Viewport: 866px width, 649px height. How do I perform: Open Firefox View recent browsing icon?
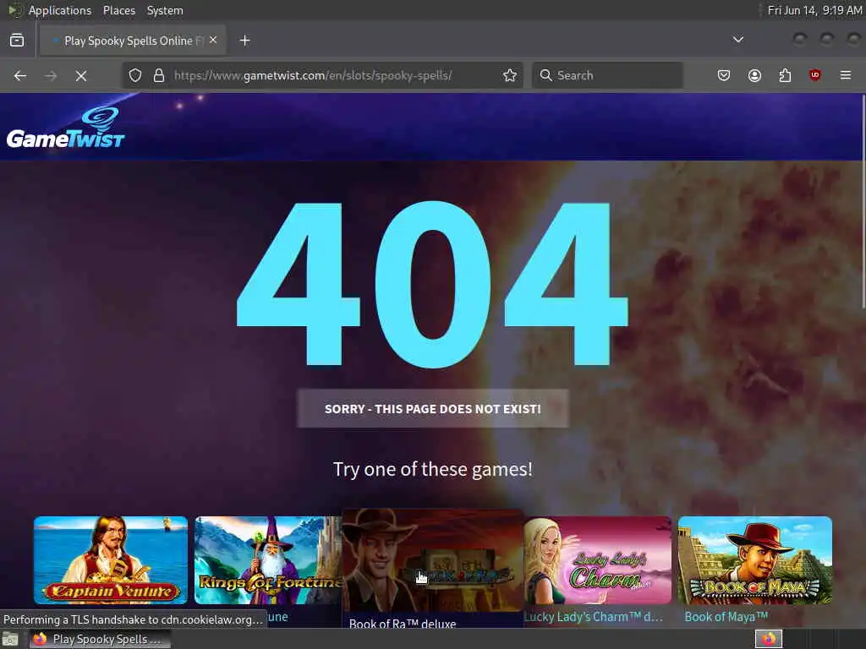pos(17,41)
